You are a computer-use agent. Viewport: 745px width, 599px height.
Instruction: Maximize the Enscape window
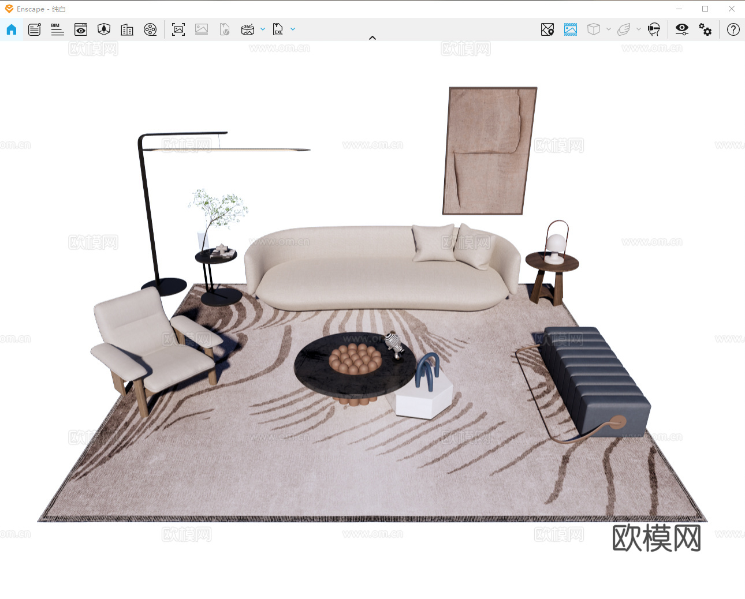tap(705, 9)
